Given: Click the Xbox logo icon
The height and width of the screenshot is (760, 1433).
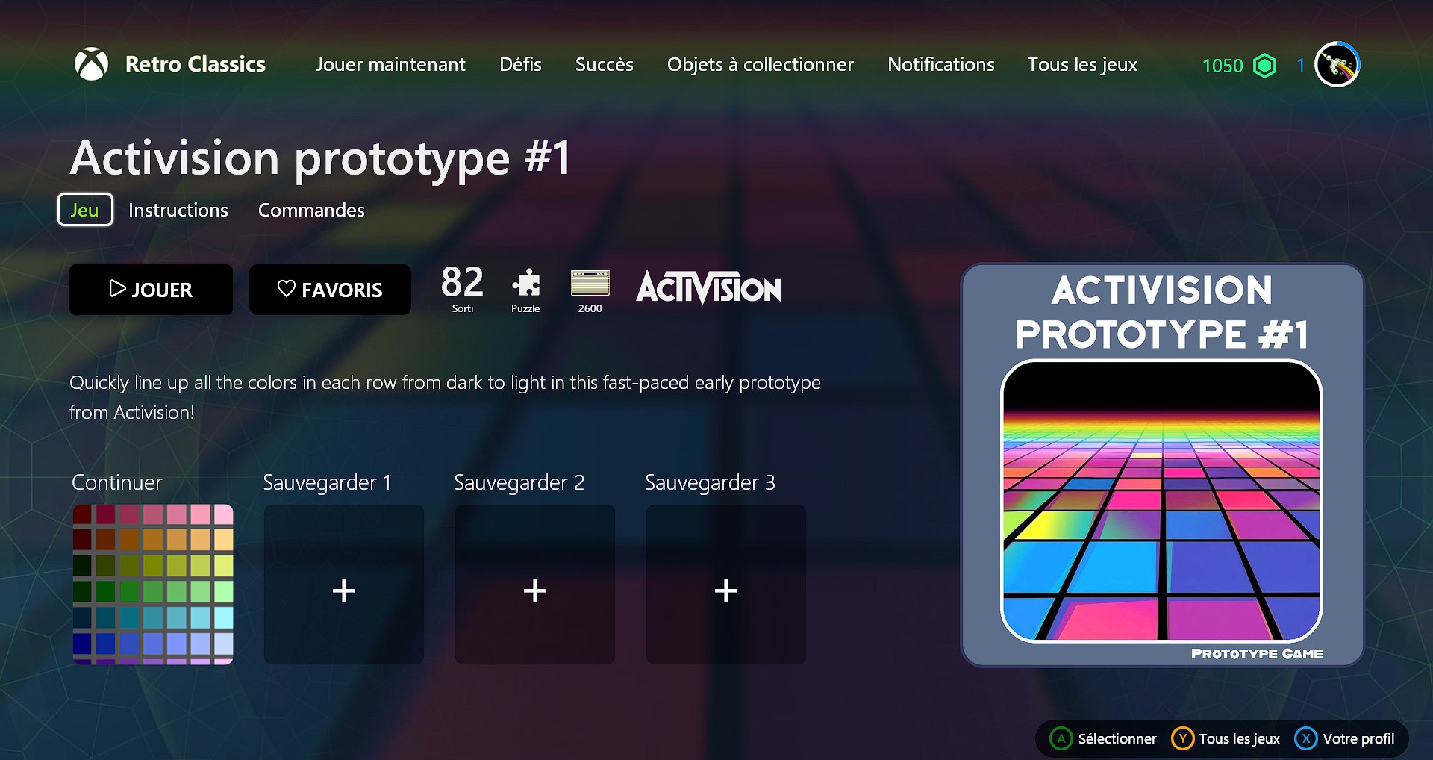Looking at the screenshot, I should tap(92, 64).
